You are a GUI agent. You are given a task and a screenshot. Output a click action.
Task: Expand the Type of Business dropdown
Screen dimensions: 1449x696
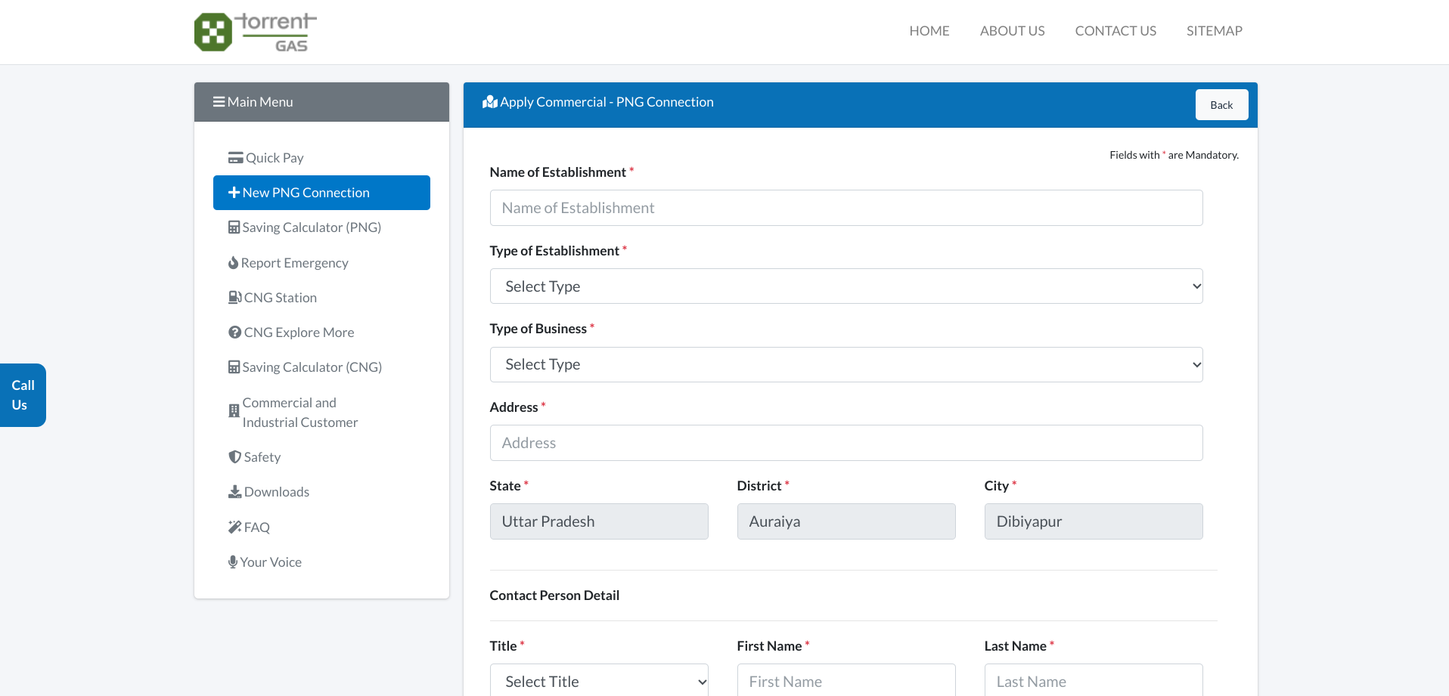click(x=846, y=365)
